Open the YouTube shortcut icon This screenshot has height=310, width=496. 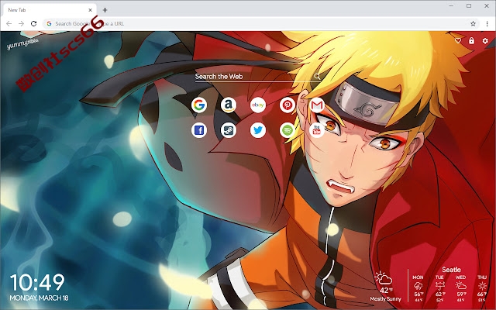click(x=317, y=130)
